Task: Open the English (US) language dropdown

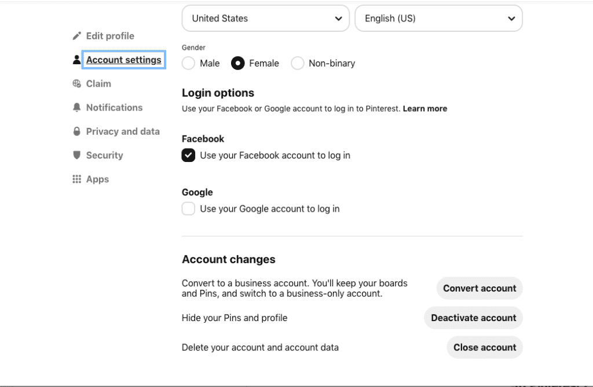Action: point(439,18)
